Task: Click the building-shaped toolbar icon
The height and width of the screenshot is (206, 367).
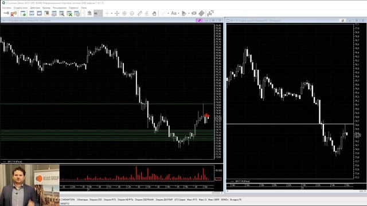Action: pos(89,13)
